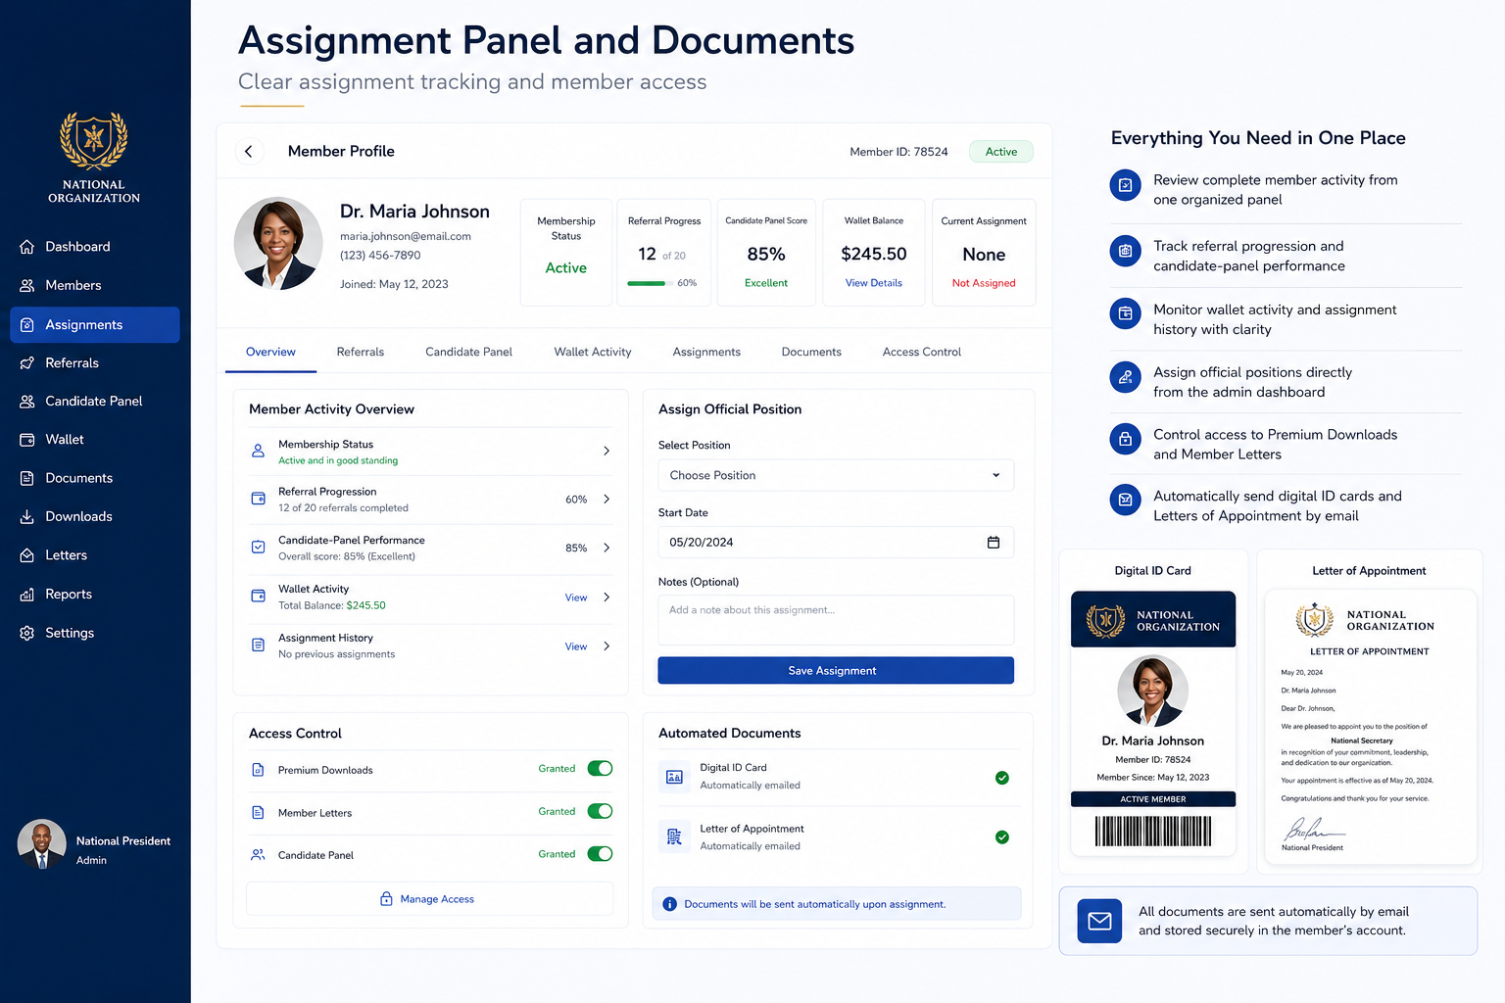Click the Letters envelope icon in sidebar
This screenshot has width=1505, height=1003.
click(x=27, y=555)
